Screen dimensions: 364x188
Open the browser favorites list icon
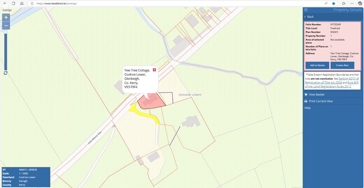tap(344, 3)
